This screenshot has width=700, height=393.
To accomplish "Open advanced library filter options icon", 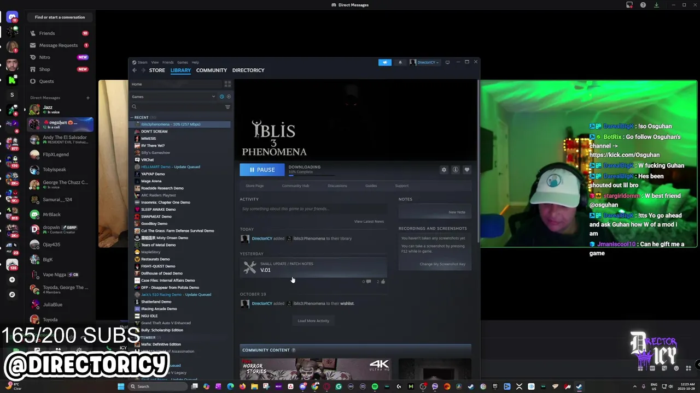I will pos(228,107).
